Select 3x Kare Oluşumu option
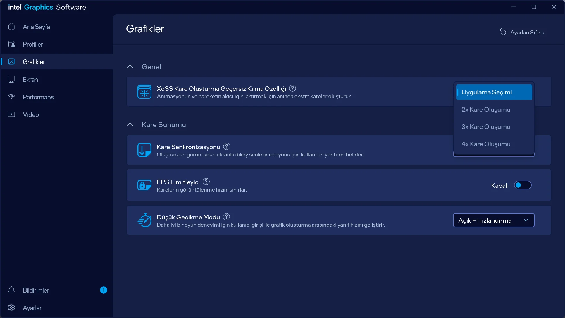 click(486, 127)
